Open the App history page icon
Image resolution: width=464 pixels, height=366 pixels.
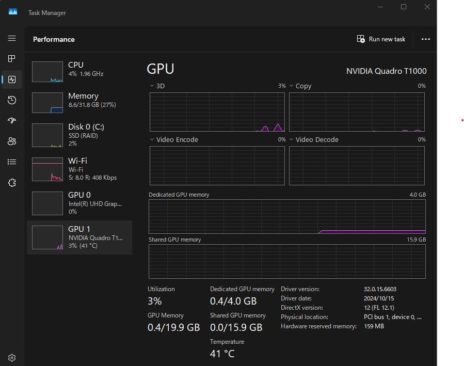pyautogui.click(x=12, y=100)
